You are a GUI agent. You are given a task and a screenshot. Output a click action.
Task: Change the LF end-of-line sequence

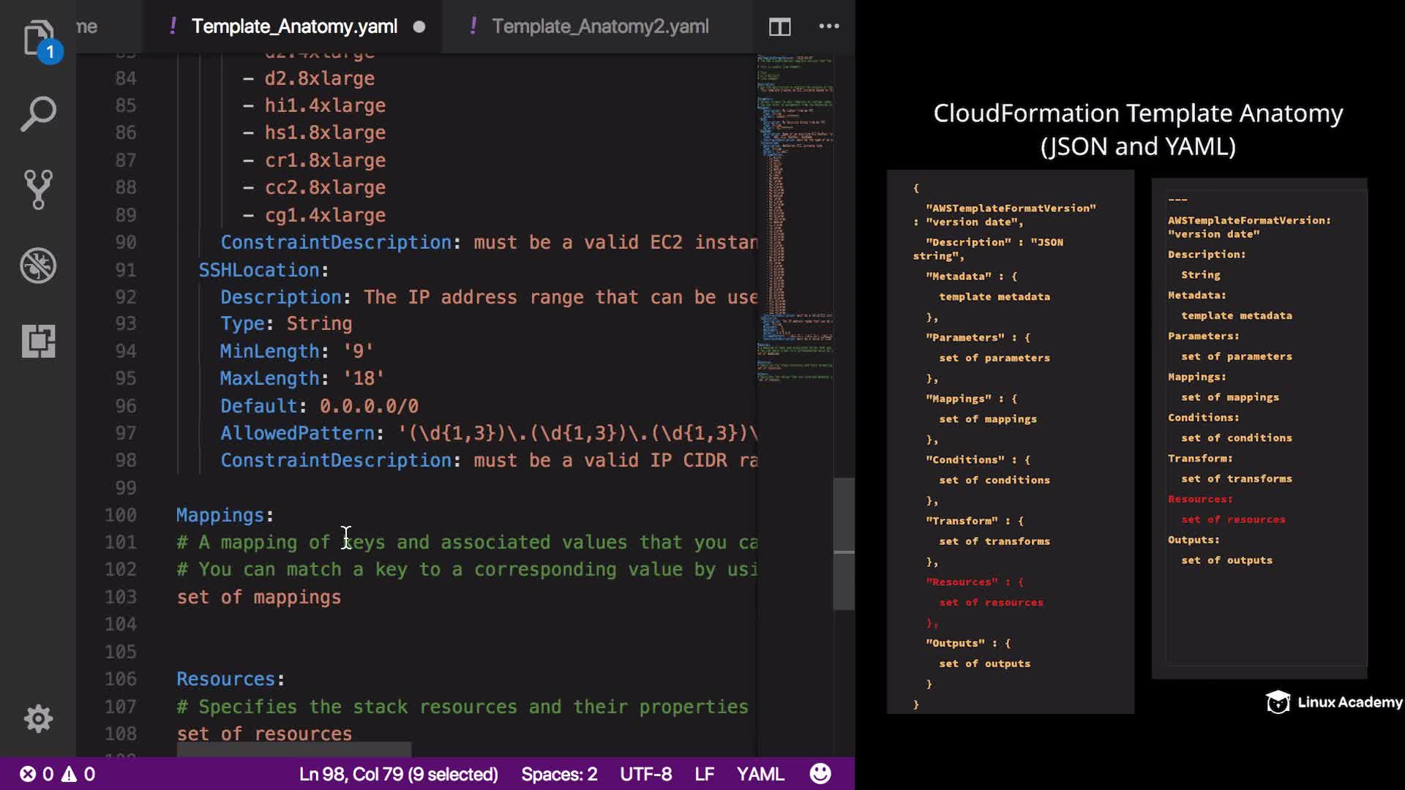click(x=704, y=774)
